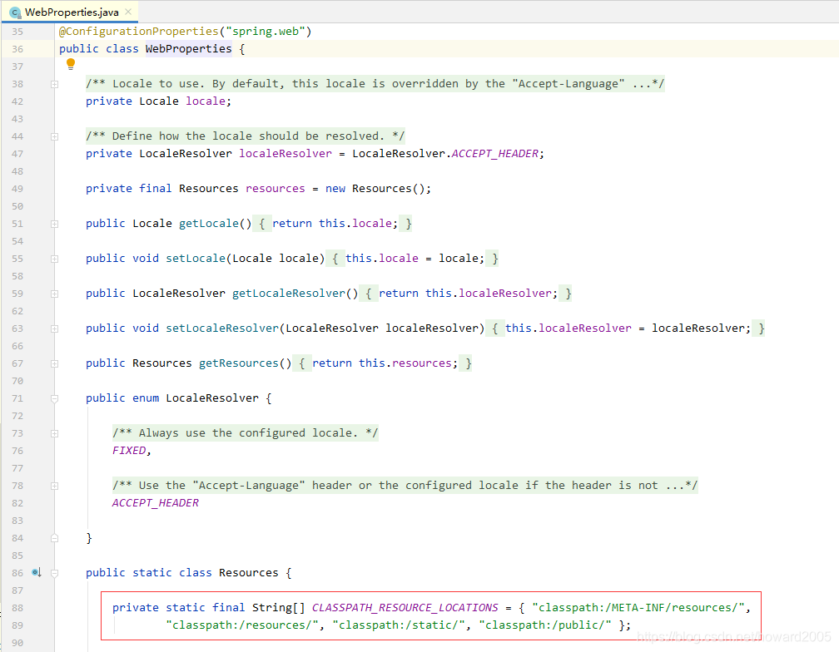Click the "classpath:/static/" string literal
This screenshot has height=652, width=839.
400,625
